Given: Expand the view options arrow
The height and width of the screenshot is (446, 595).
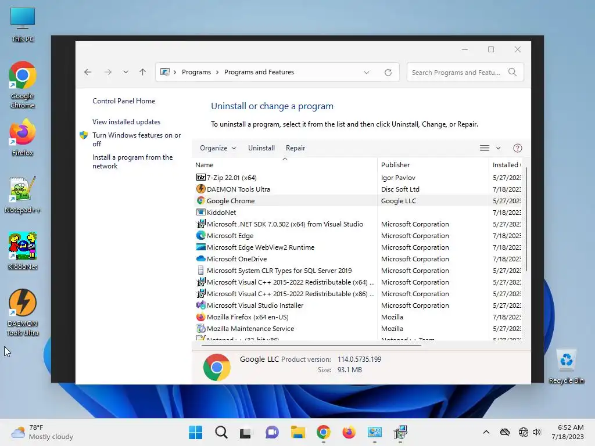Looking at the screenshot, I should [498, 148].
